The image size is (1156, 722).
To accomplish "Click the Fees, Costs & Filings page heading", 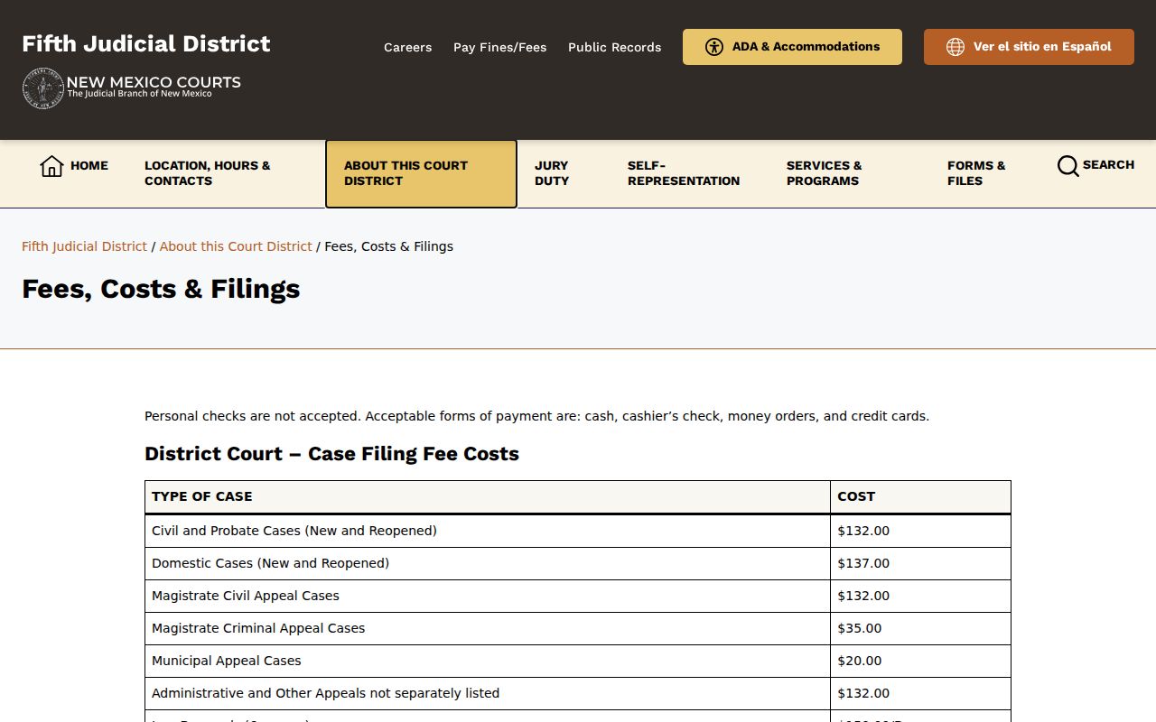I will [161, 289].
